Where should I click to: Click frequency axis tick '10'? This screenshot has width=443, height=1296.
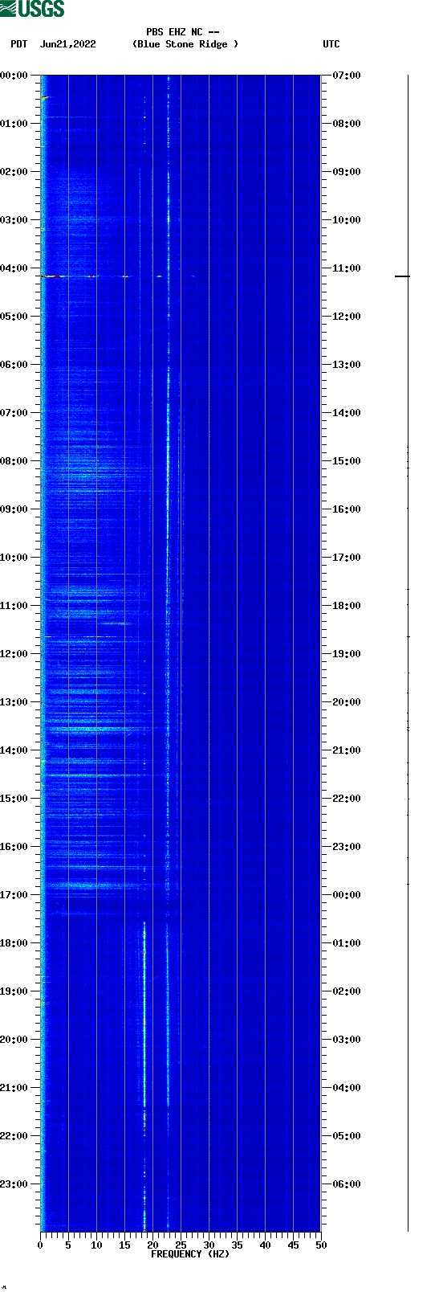[x=96, y=1245]
